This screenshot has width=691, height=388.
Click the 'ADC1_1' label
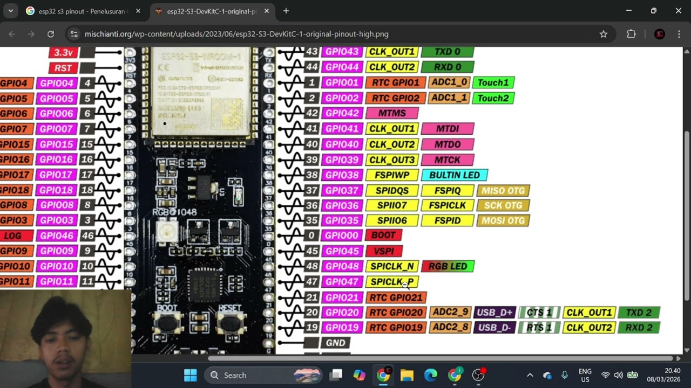click(x=449, y=98)
